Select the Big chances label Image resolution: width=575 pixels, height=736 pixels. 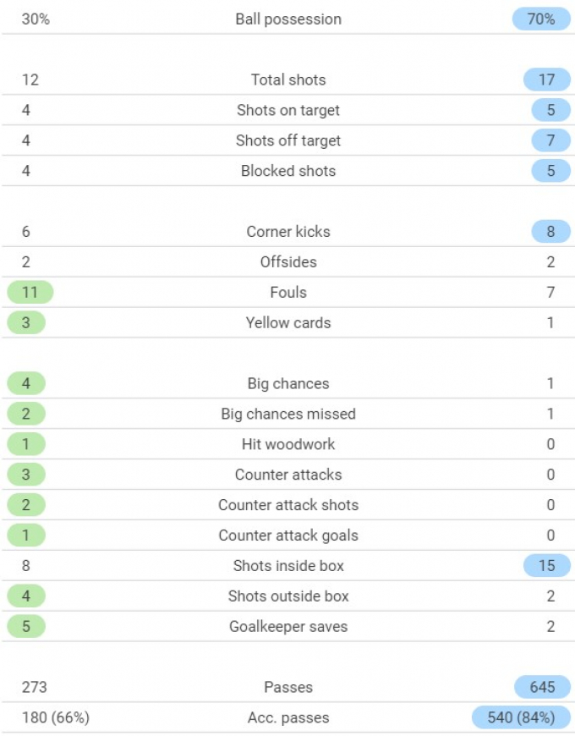(x=288, y=383)
